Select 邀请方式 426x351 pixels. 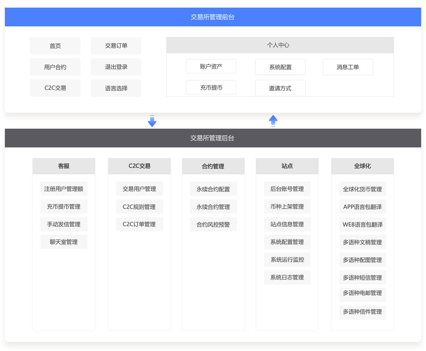pyautogui.click(x=280, y=88)
